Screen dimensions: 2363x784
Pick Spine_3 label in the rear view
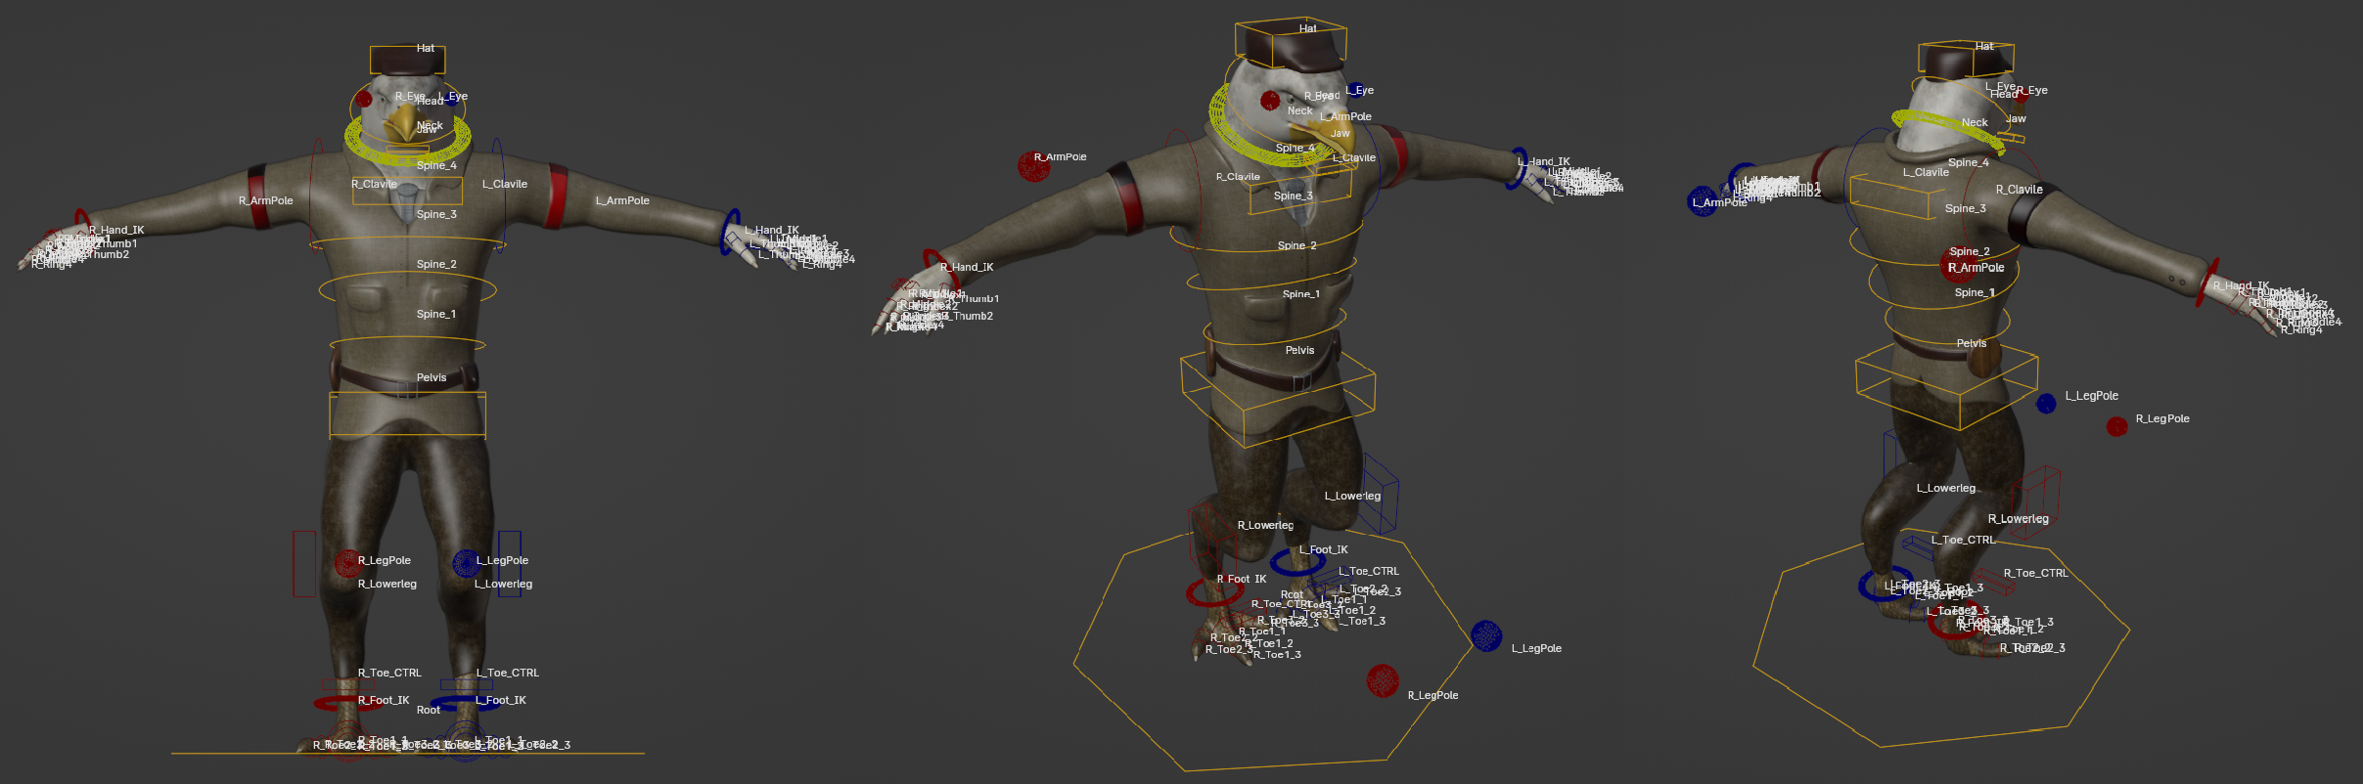point(1966,208)
